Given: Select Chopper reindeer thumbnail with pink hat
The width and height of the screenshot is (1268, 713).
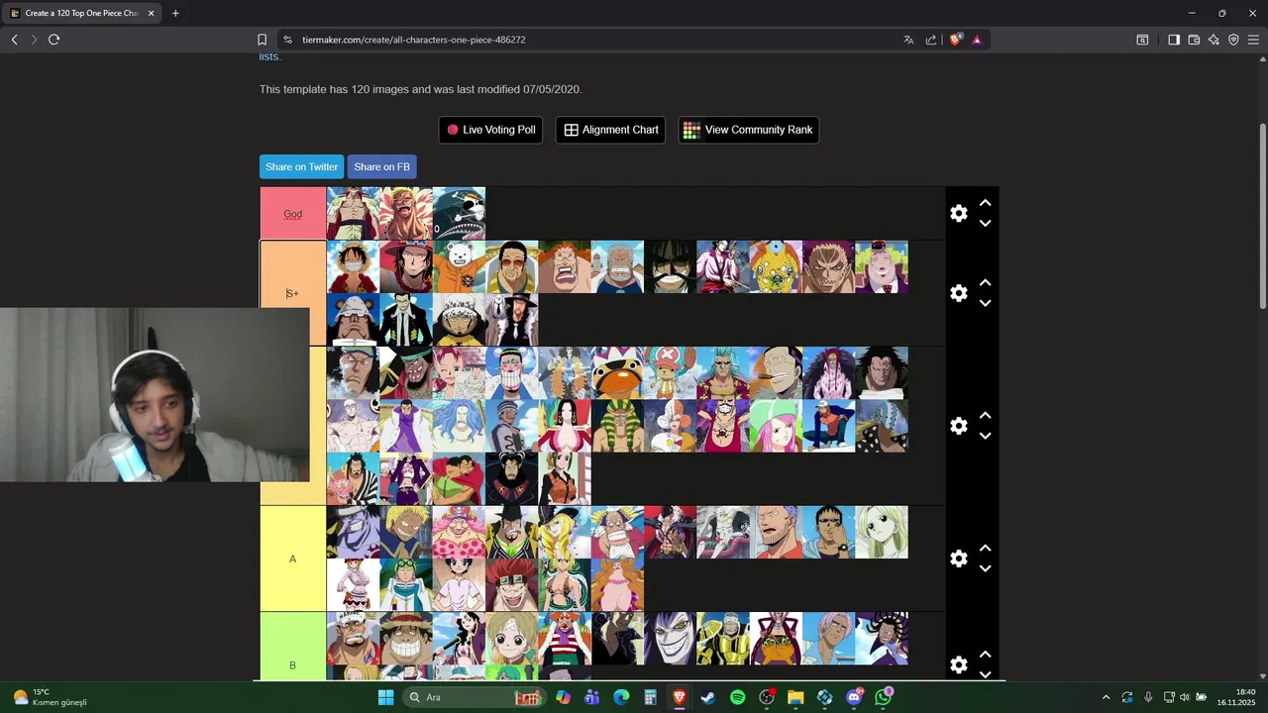Looking at the screenshot, I should 671,372.
